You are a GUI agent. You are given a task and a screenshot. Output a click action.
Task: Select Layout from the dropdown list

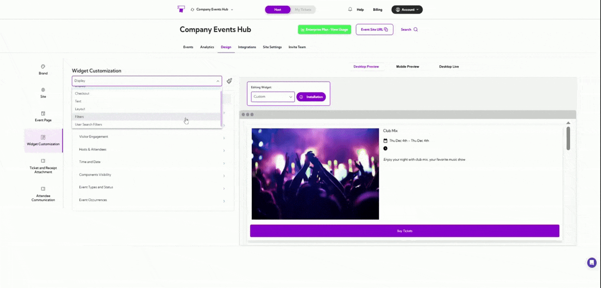[x=146, y=109]
